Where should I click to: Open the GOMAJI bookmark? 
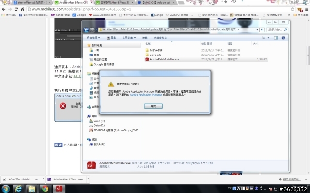(179, 15)
